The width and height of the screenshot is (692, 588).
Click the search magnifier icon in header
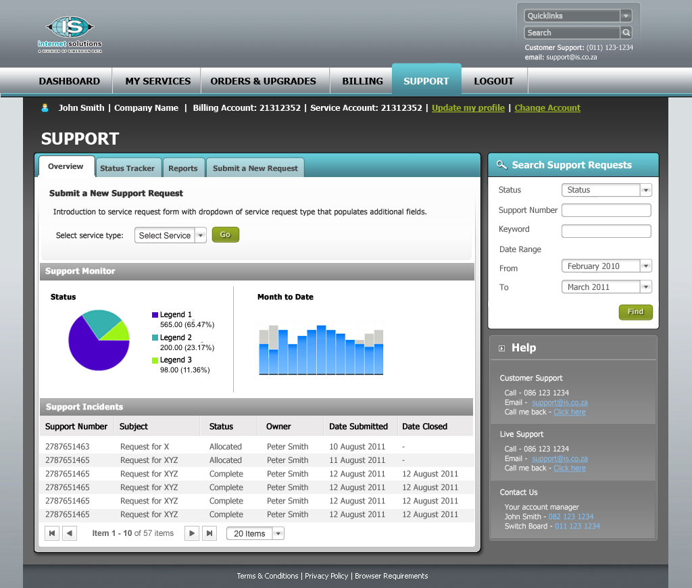tap(626, 32)
